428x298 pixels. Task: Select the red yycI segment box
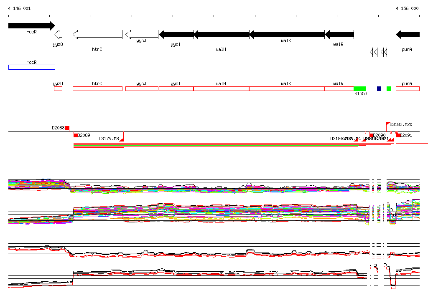click(176, 88)
